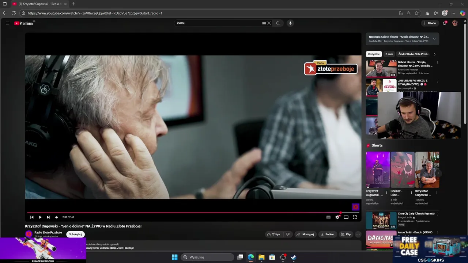The image size is (468, 263).
Task: Open options for 38 tys. views short
Action: tap(386, 192)
